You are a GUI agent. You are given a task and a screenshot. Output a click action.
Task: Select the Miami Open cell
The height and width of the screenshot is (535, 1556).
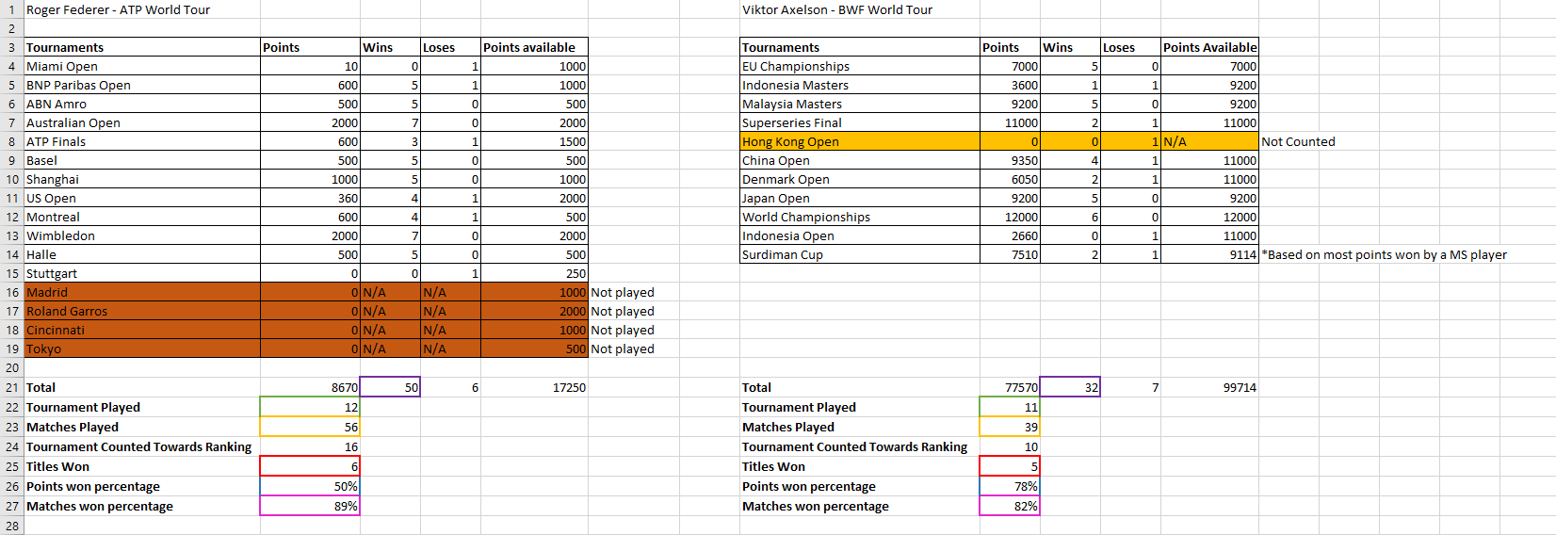pos(142,66)
